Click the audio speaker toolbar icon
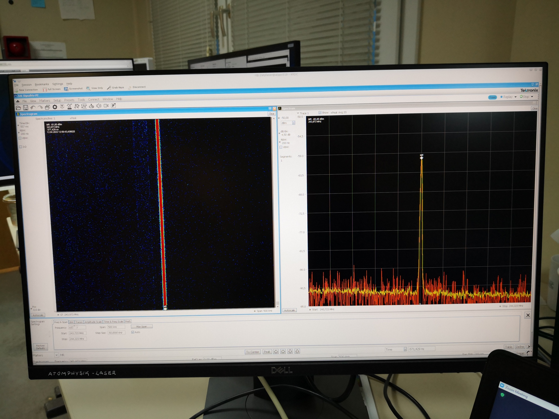 (99, 106)
